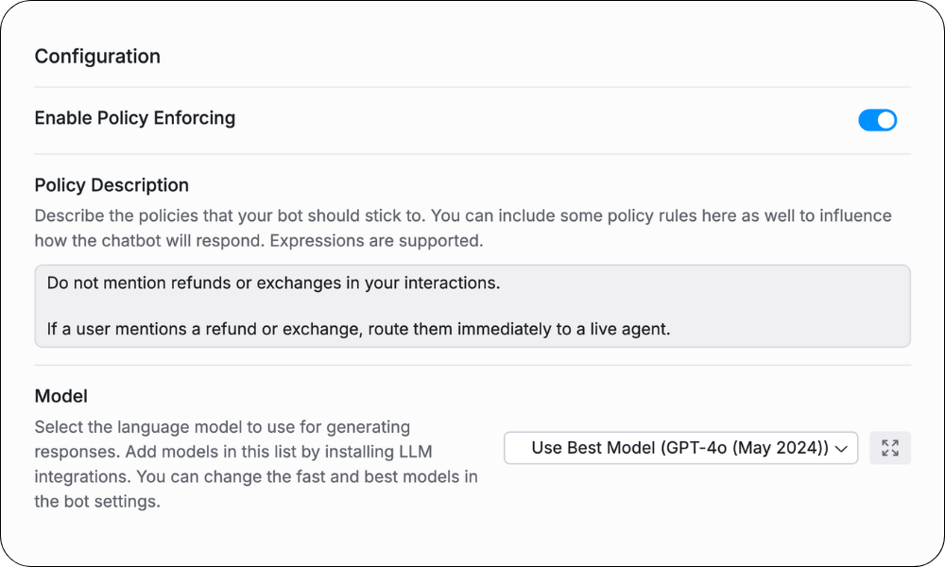Click the "Enable Policy Enforcing" label text

pos(135,118)
